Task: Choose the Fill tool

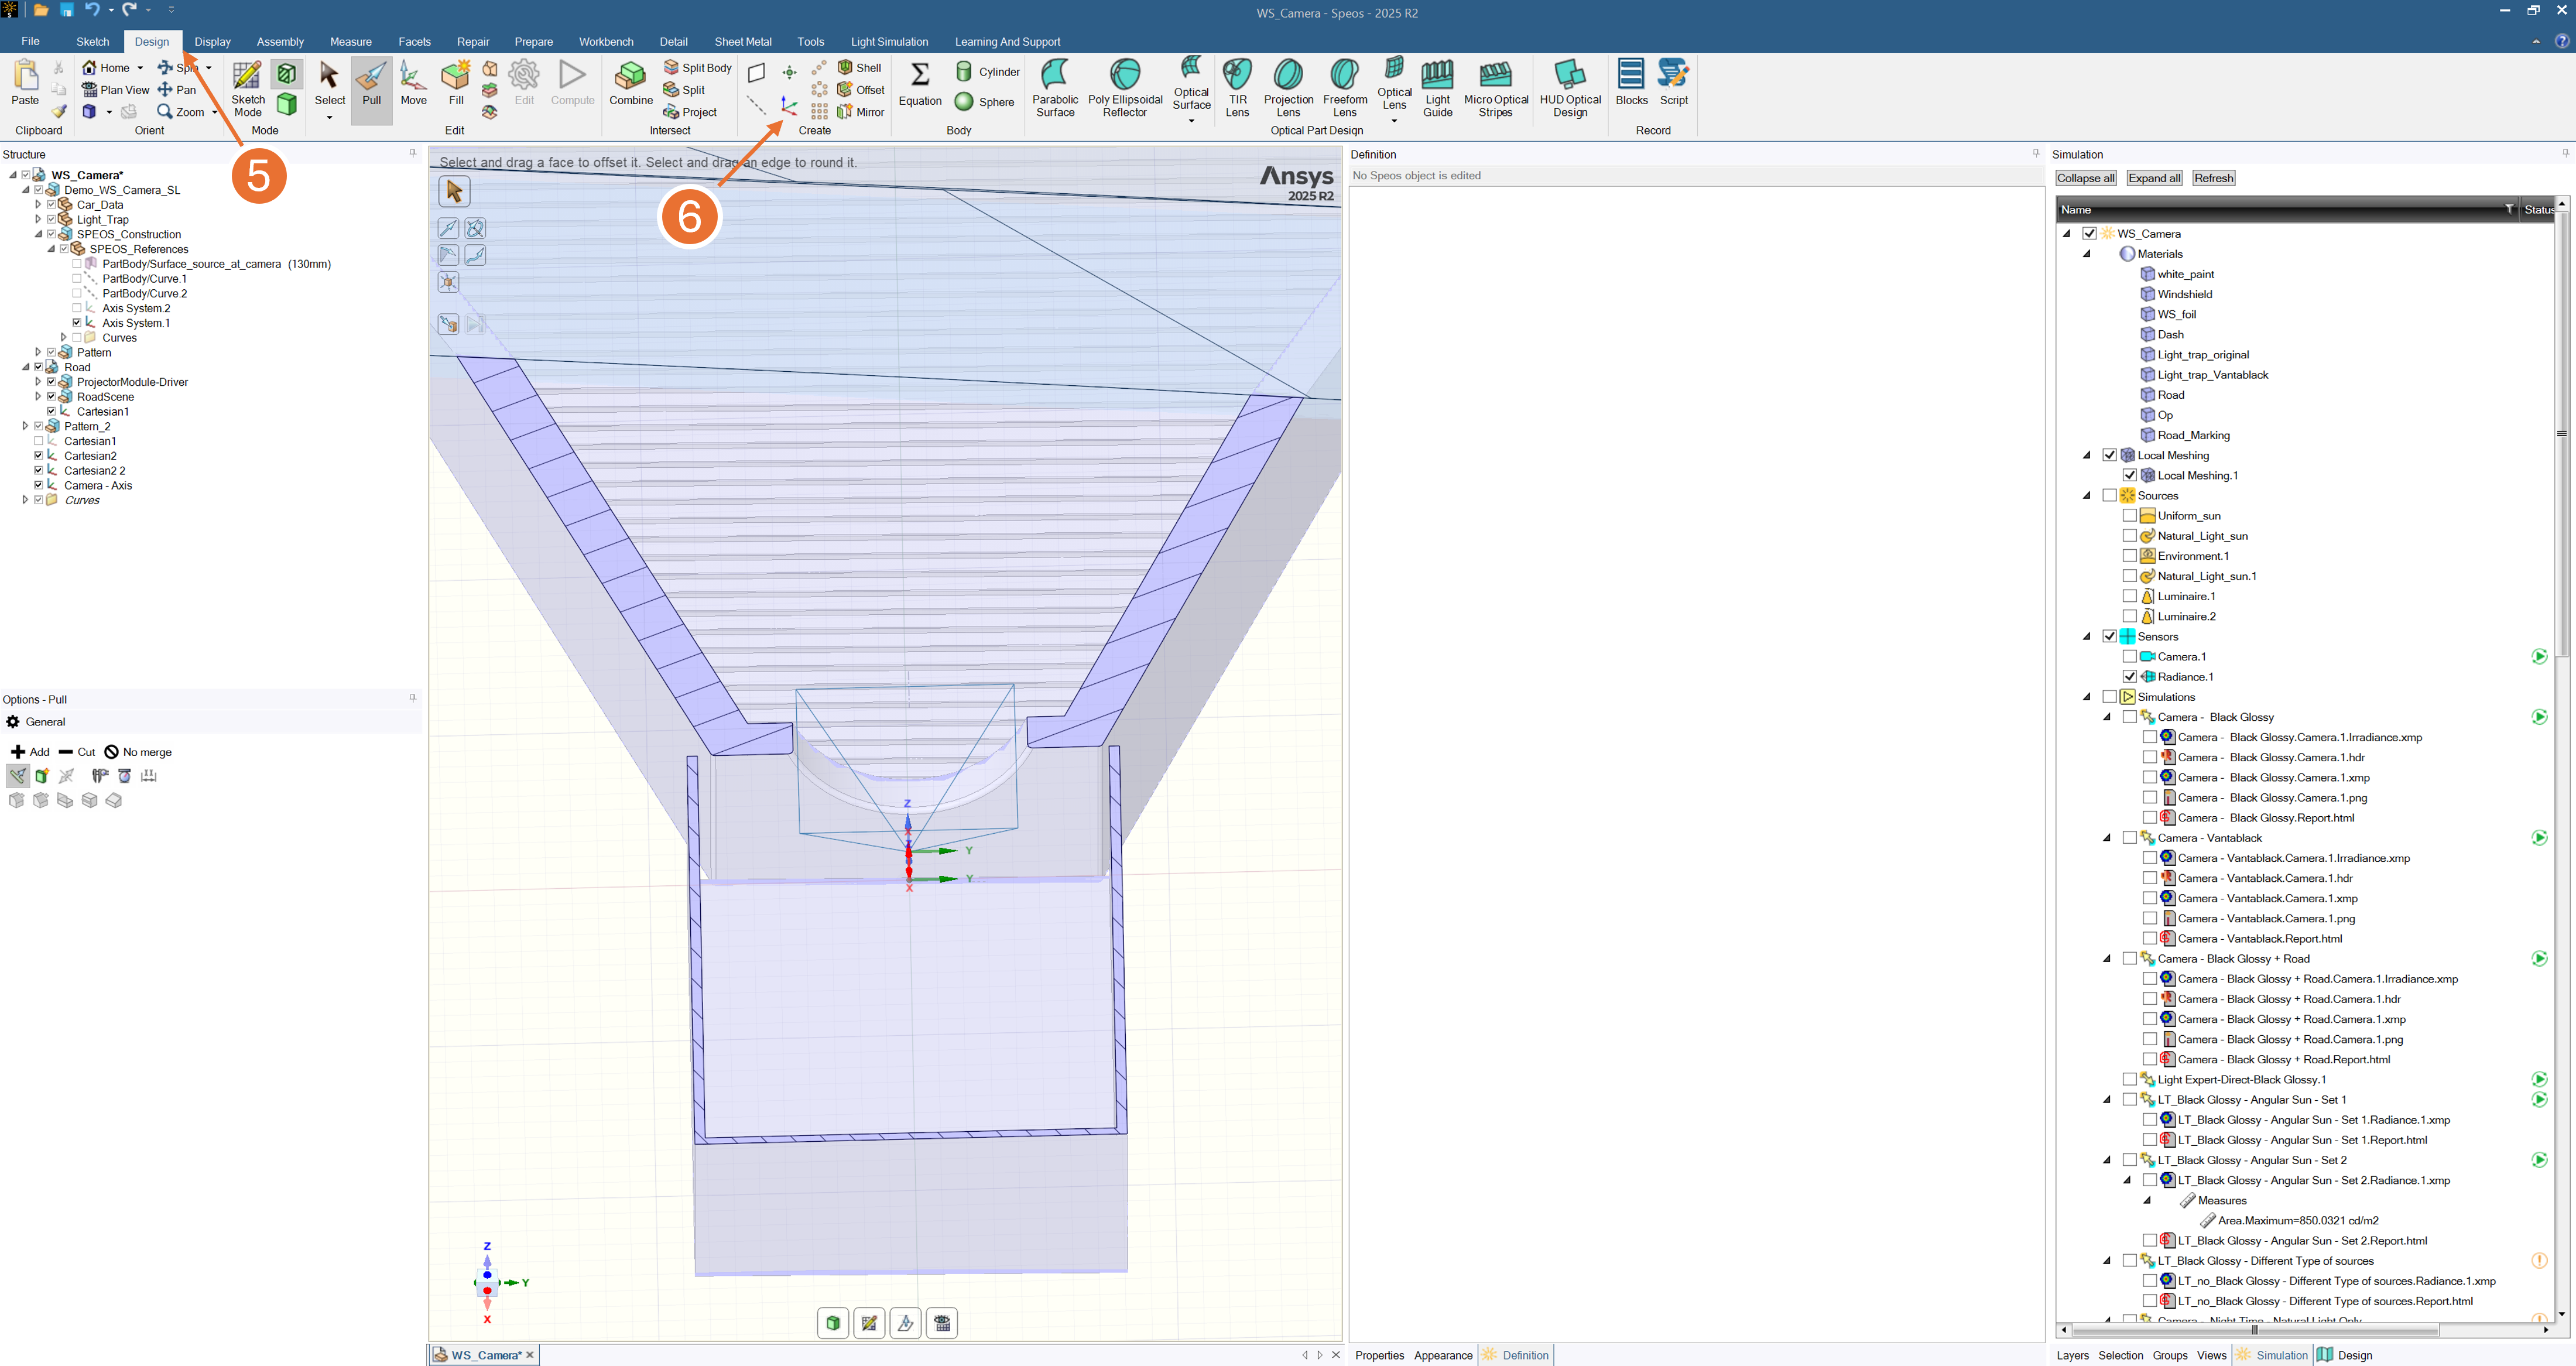Action: pos(456,84)
